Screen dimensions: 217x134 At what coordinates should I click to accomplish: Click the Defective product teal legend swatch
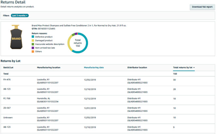coord(33,37)
